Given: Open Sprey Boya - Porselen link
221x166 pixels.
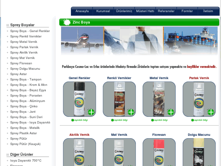Looking at the screenshot, I should click(x=26, y=96).
